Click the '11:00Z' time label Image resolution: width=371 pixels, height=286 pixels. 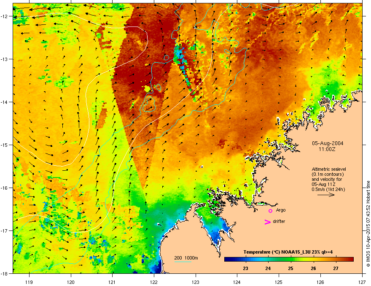(x=327, y=149)
